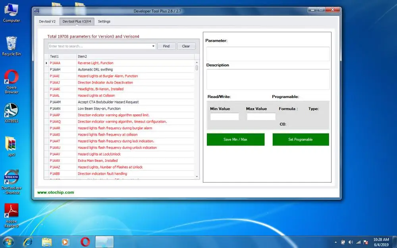Click the Set Programable button

coord(301,139)
